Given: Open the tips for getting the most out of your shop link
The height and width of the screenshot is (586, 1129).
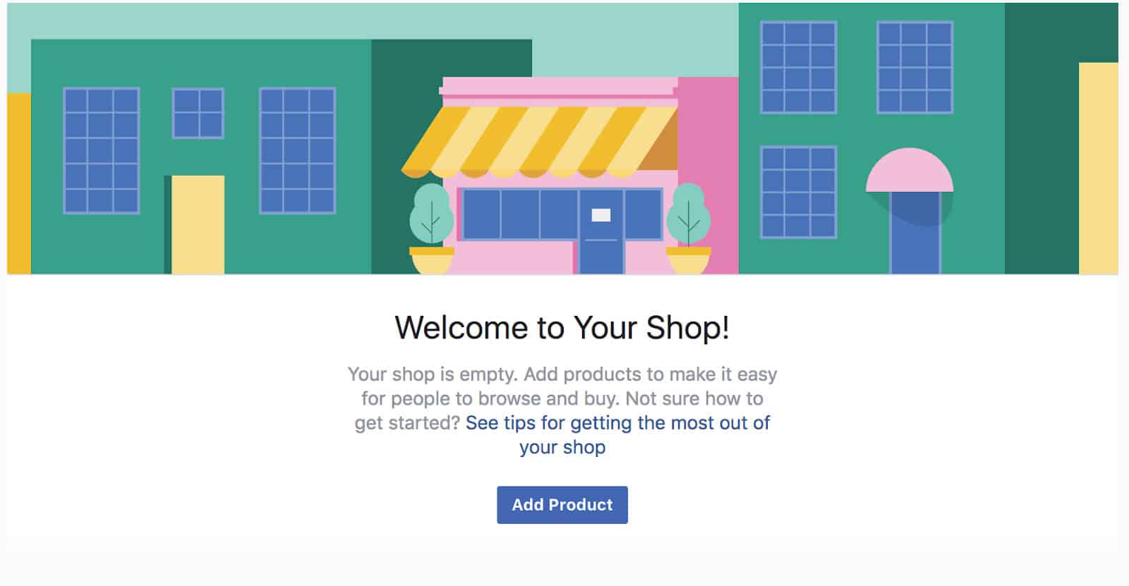Looking at the screenshot, I should (617, 423).
